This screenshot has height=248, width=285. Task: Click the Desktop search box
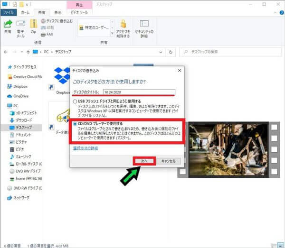[230, 52]
